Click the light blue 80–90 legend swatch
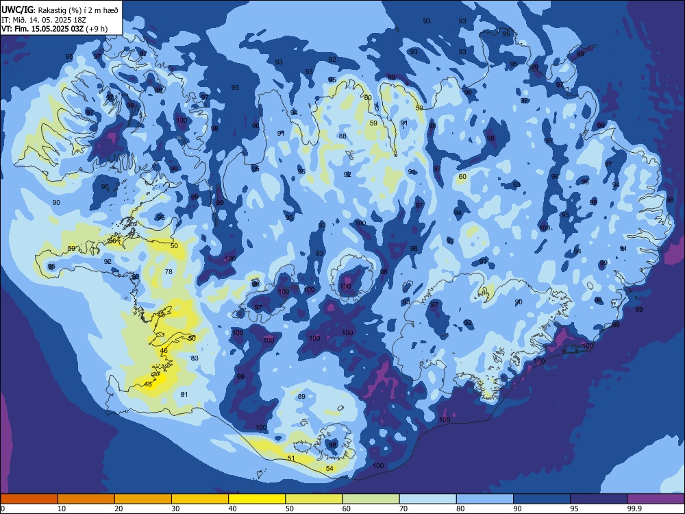The width and height of the screenshot is (685, 514). [x=485, y=499]
